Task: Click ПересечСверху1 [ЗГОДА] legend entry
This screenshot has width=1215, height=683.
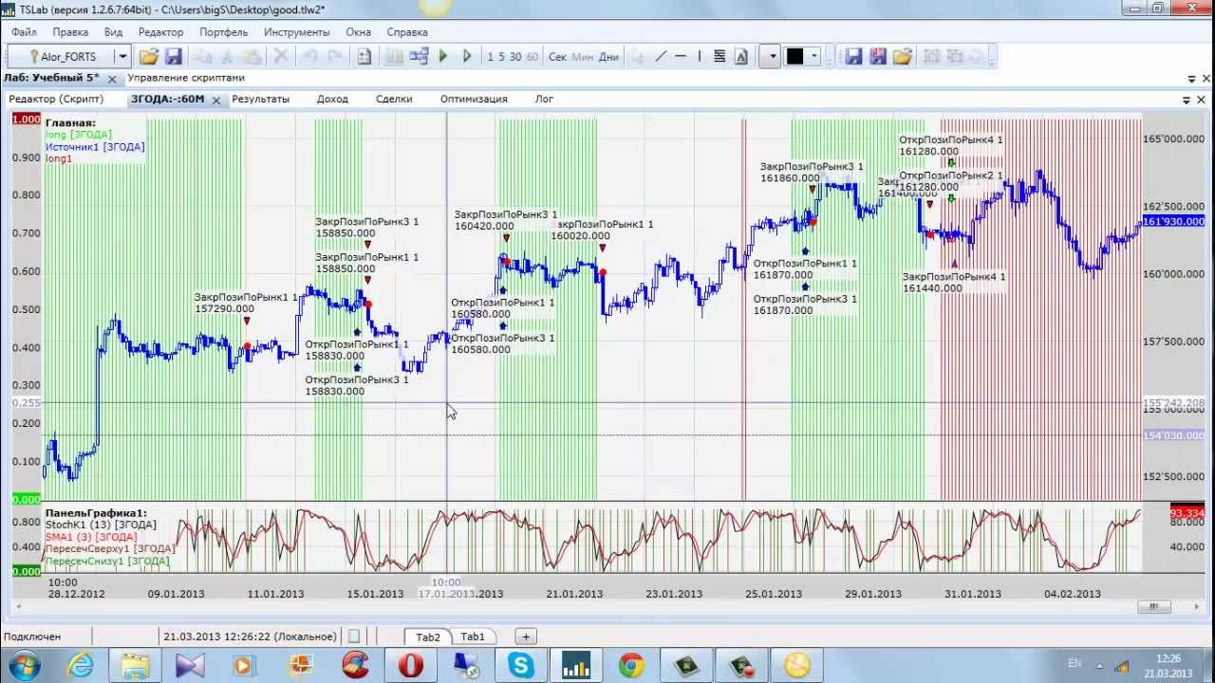Action: click(110, 549)
